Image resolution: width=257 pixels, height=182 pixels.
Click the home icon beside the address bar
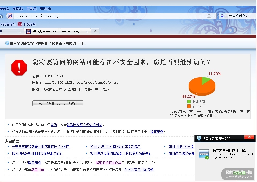point(1,16)
